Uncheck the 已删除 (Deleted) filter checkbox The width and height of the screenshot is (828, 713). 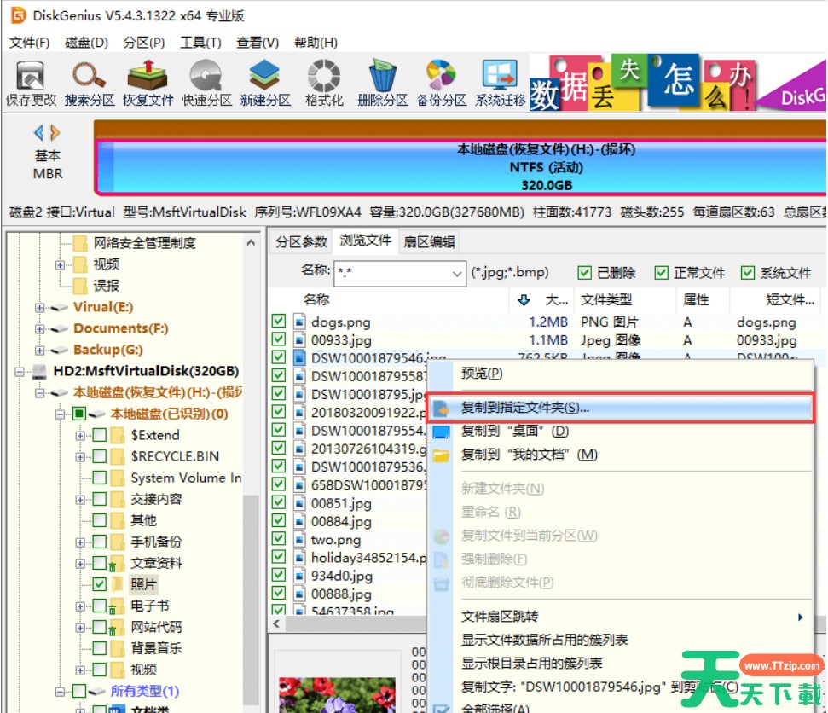pos(586,273)
